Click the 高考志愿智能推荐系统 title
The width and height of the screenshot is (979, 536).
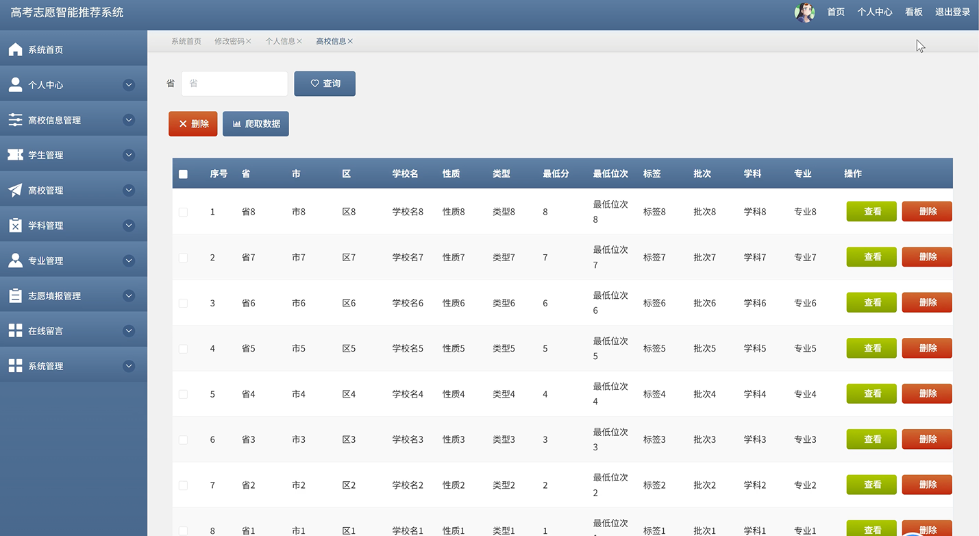pos(67,12)
